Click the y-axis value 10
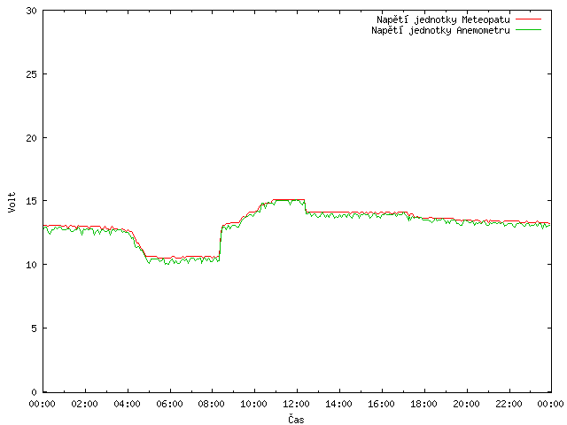The width and height of the screenshot is (567, 425). coord(32,265)
